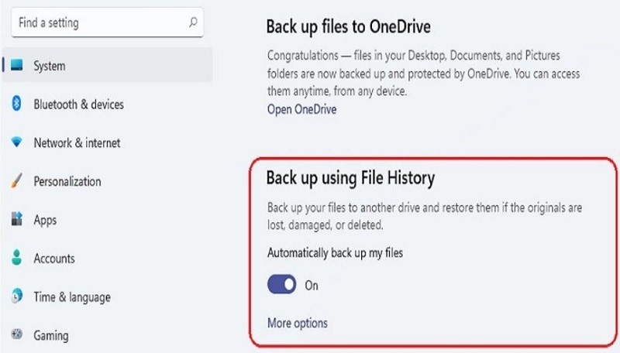Click More options under File History
620x353 pixels.
(298, 323)
